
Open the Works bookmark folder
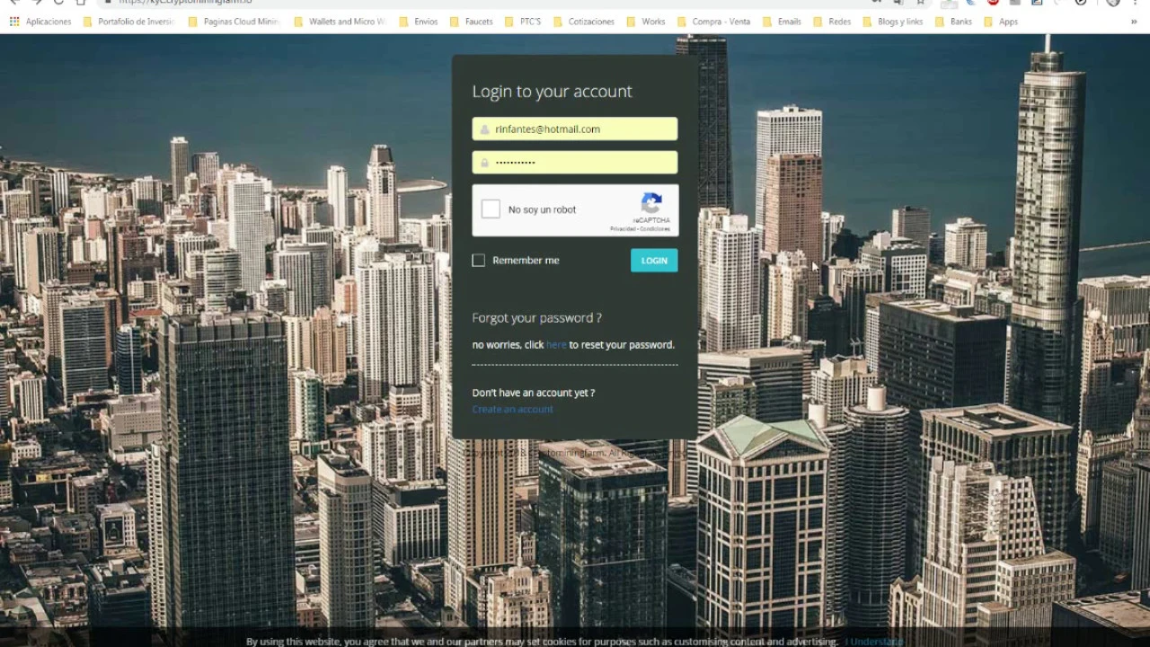tap(646, 22)
